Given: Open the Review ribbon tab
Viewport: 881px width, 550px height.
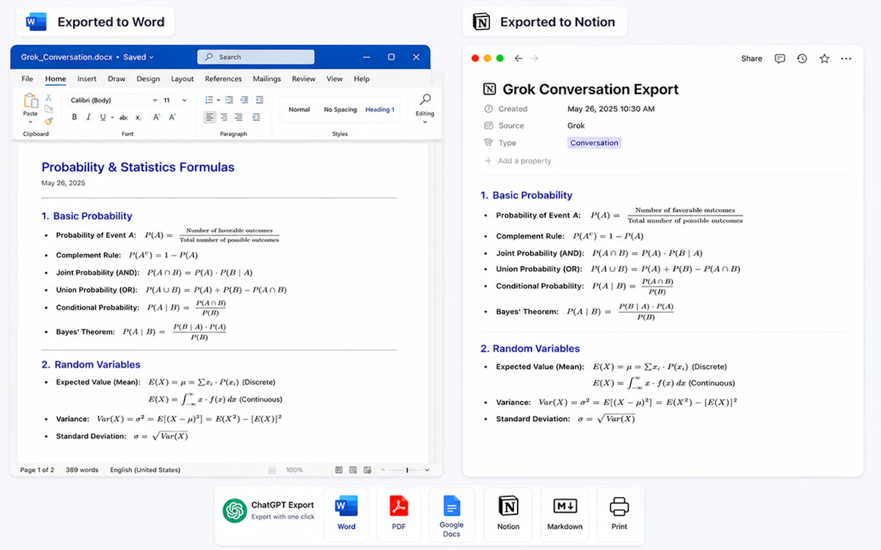Looking at the screenshot, I should click(303, 79).
